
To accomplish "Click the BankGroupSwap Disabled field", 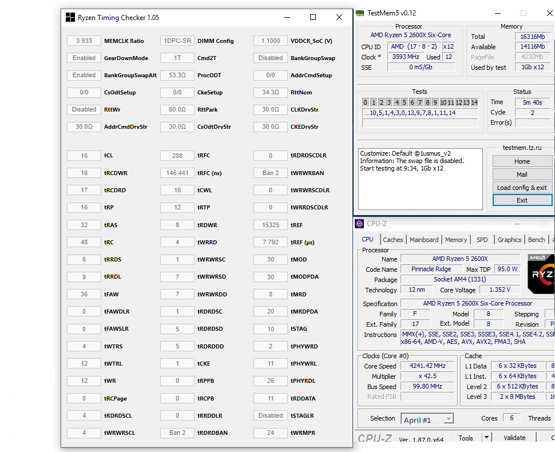I will (271, 58).
